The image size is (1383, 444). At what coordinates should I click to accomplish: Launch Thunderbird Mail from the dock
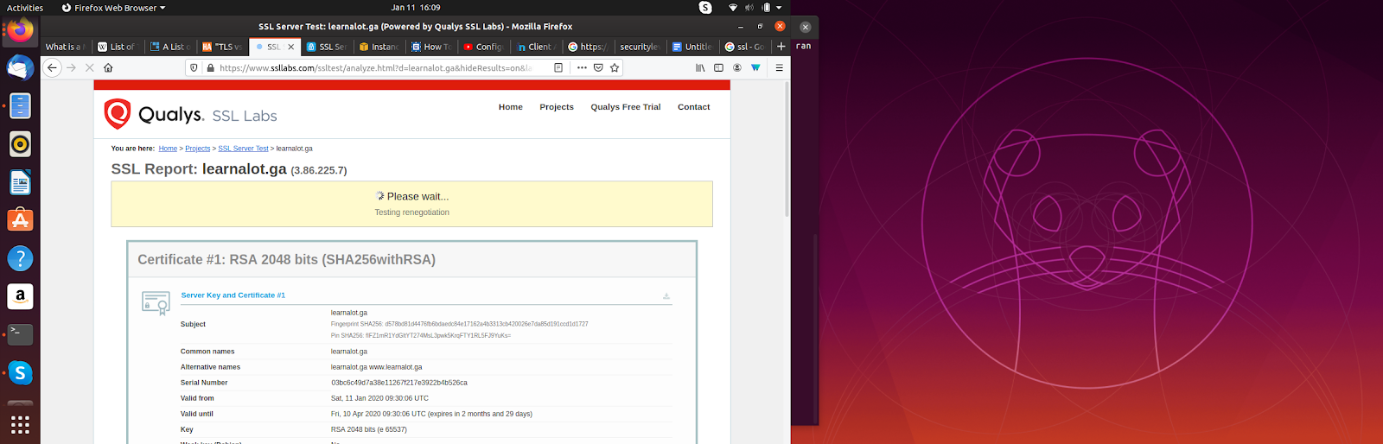pyautogui.click(x=20, y=67)
